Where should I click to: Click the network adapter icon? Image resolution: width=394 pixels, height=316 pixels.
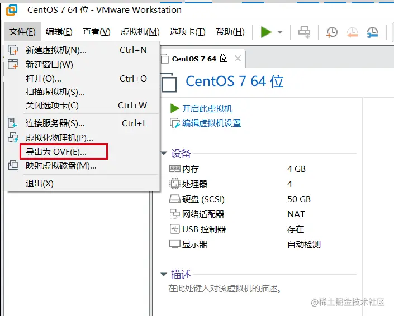click(x=174, y=214)
